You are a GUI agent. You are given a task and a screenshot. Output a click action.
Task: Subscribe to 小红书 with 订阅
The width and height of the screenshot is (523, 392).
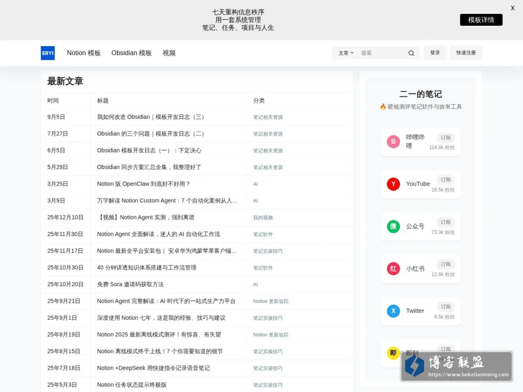pyautogui.click(x=445, y=264)
